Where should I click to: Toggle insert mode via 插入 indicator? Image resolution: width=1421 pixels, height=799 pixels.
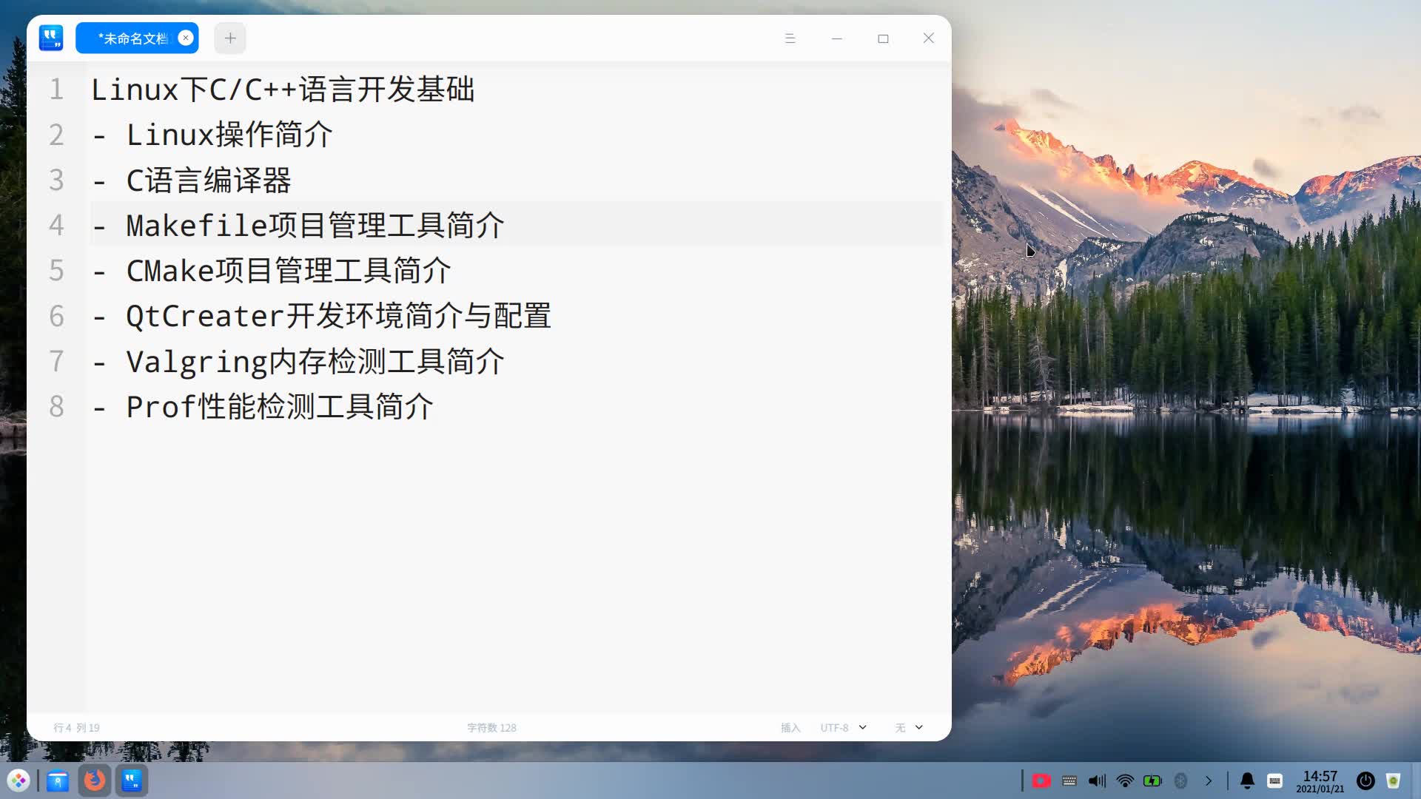point(791,728)
